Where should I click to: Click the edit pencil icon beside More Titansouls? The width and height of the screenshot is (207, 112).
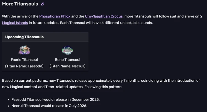coord(42,4)
